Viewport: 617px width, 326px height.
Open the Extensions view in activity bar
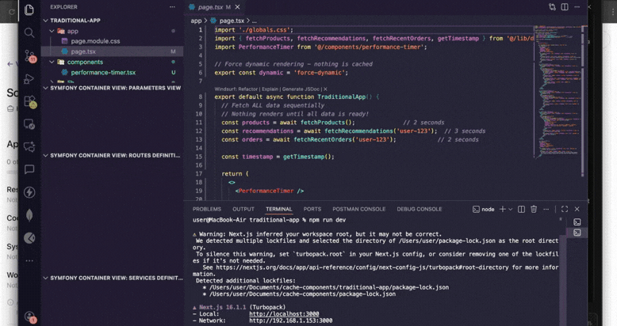tap(29, 101)
